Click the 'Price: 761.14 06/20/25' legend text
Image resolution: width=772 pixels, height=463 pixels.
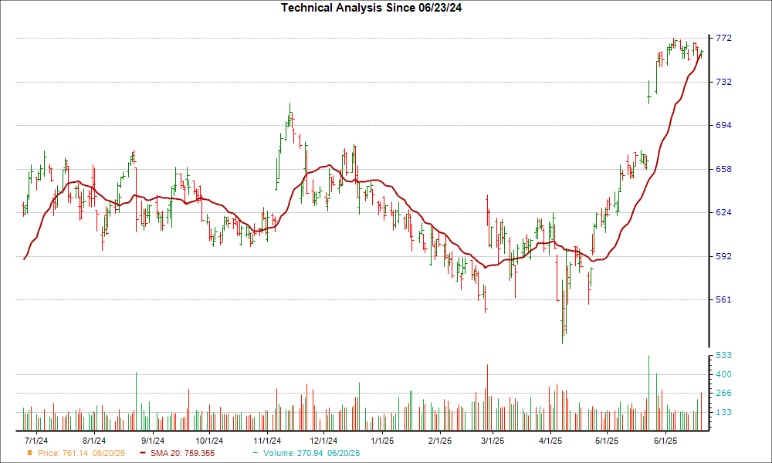(81, 453)
